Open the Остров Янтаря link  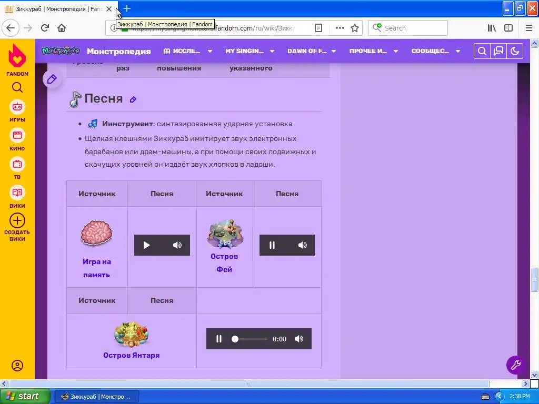click(131, 355)
